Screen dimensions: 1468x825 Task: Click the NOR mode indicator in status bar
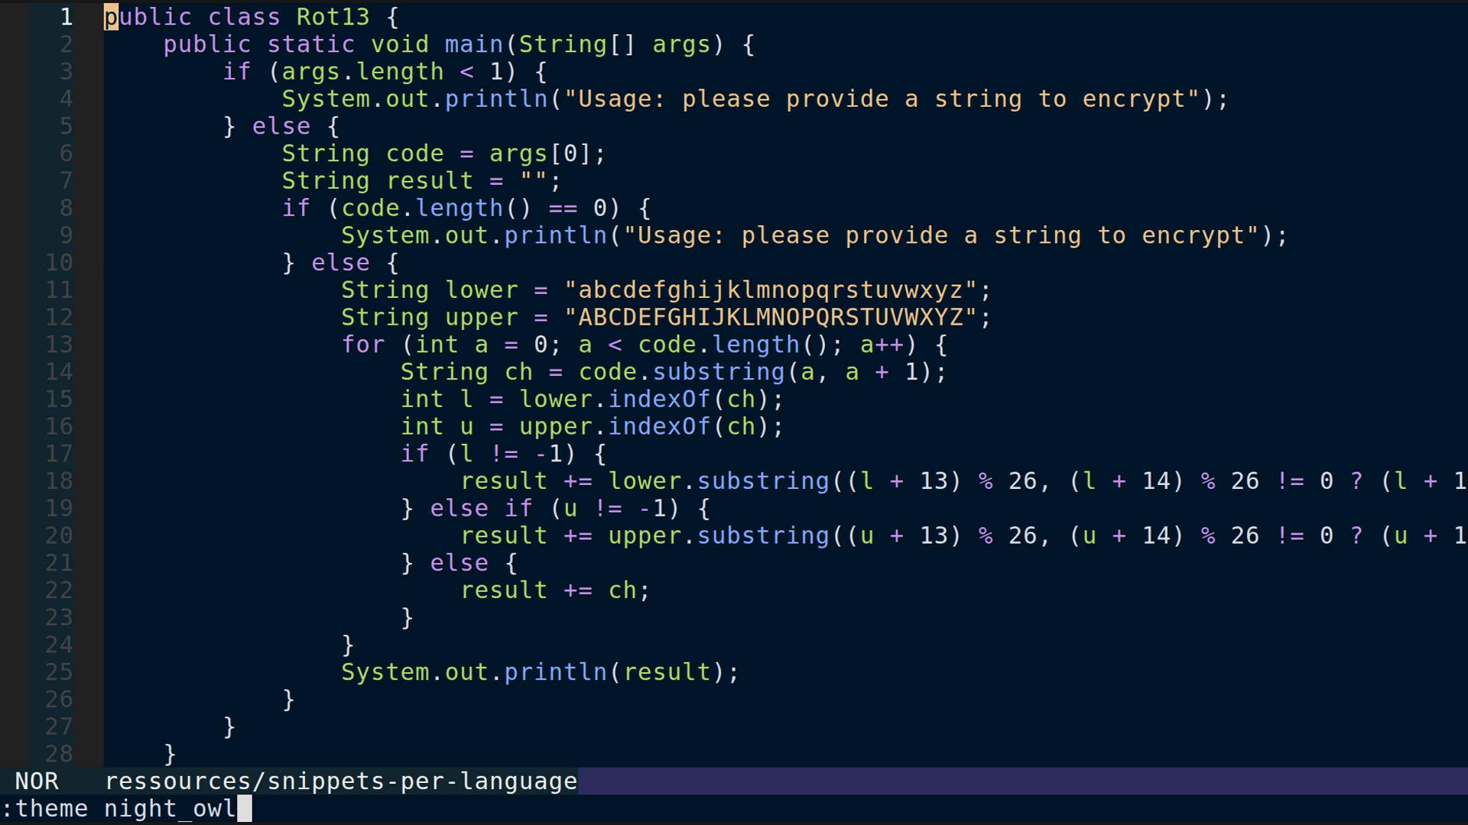(37, 781)
